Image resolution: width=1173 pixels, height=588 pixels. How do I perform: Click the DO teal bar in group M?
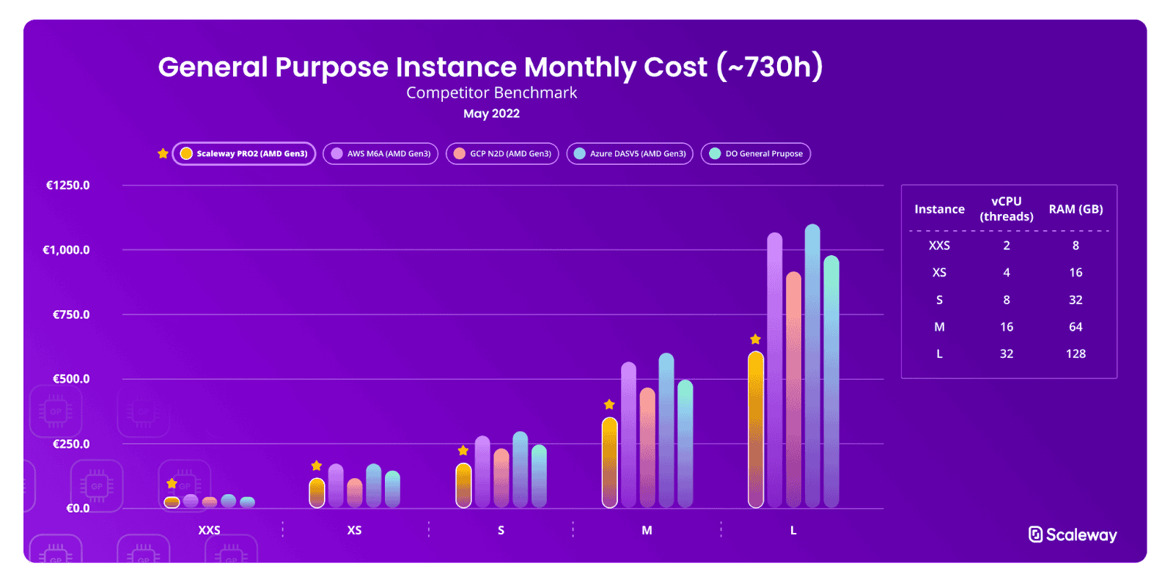point(685,444)
